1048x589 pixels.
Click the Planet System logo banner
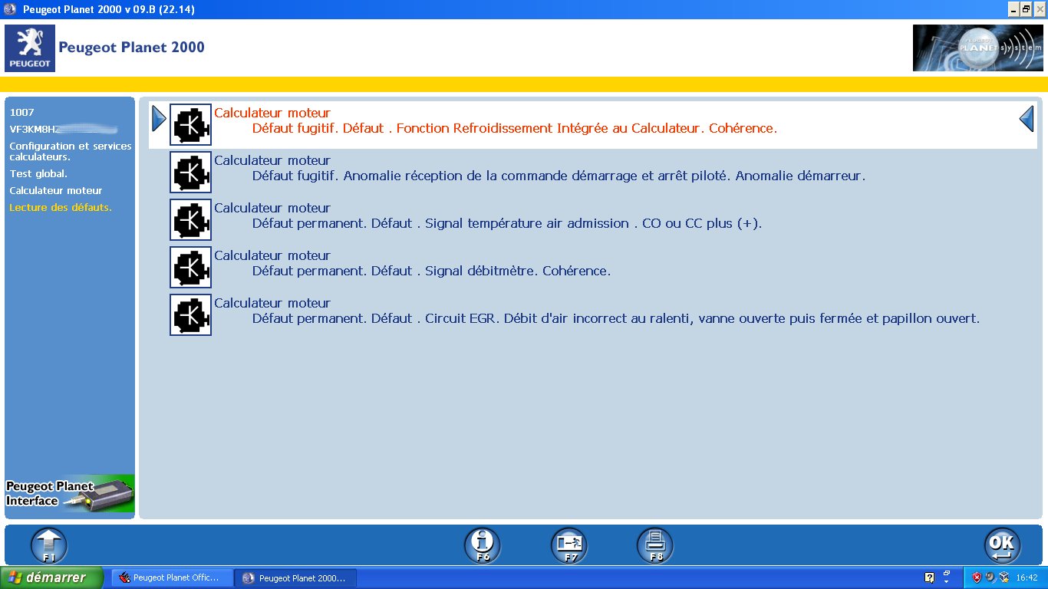(978, 48)
